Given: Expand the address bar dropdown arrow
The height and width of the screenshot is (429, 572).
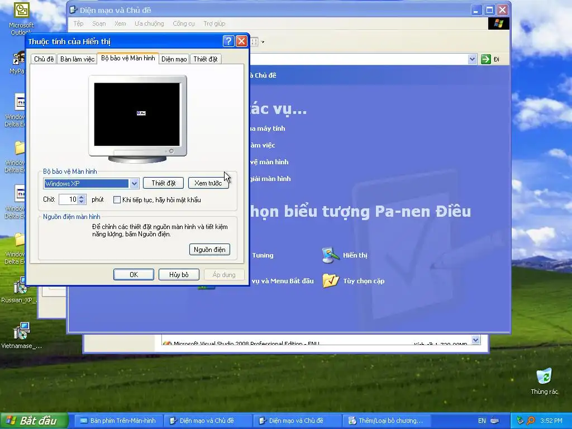Looking at the screenshot, I should pos(472,59).
